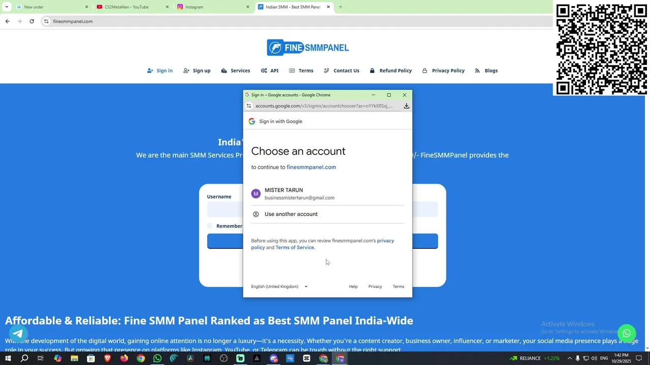
Task: Click the Telegram floating chat icon
Action: point(18,333)
